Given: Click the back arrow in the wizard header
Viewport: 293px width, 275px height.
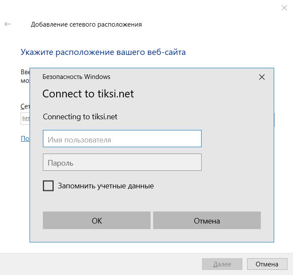Looking at the screenshot, I should click(x=8, y=24).
